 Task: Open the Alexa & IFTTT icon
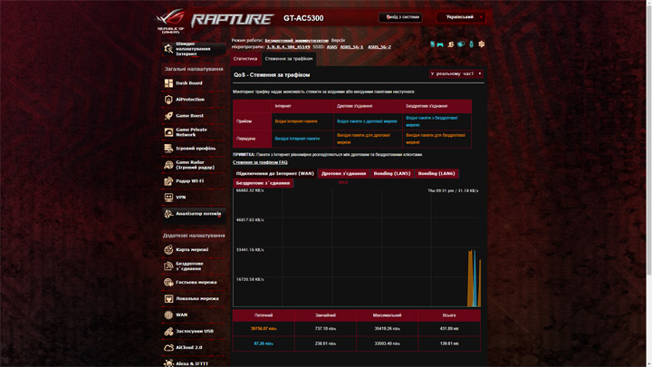tap(168, 363)
